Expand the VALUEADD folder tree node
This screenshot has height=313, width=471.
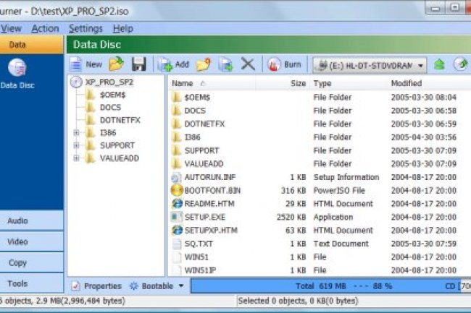pos(77,158)
